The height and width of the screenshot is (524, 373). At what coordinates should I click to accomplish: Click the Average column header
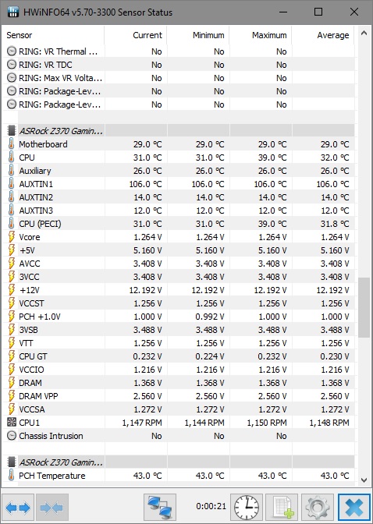click(323, 35)
